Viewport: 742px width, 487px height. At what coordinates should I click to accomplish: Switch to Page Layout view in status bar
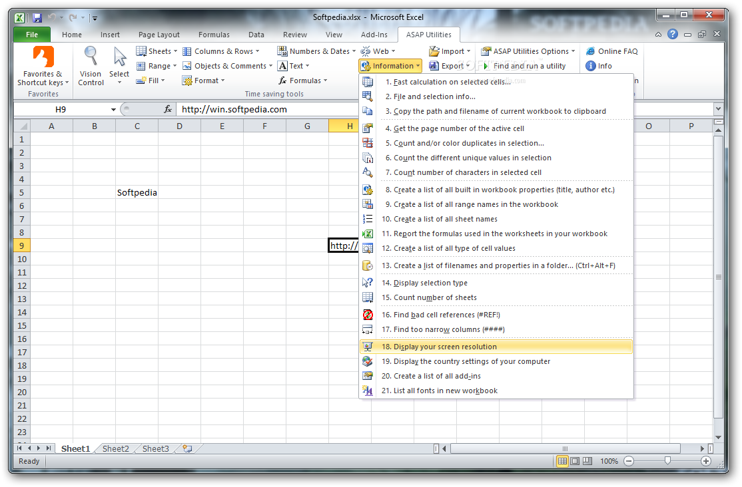pos(575,461)
